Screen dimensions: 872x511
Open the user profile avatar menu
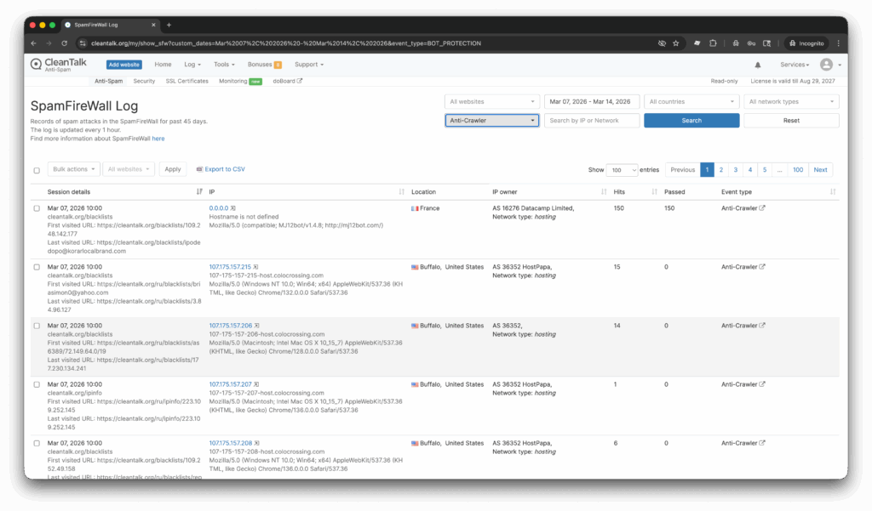[826, 65]
